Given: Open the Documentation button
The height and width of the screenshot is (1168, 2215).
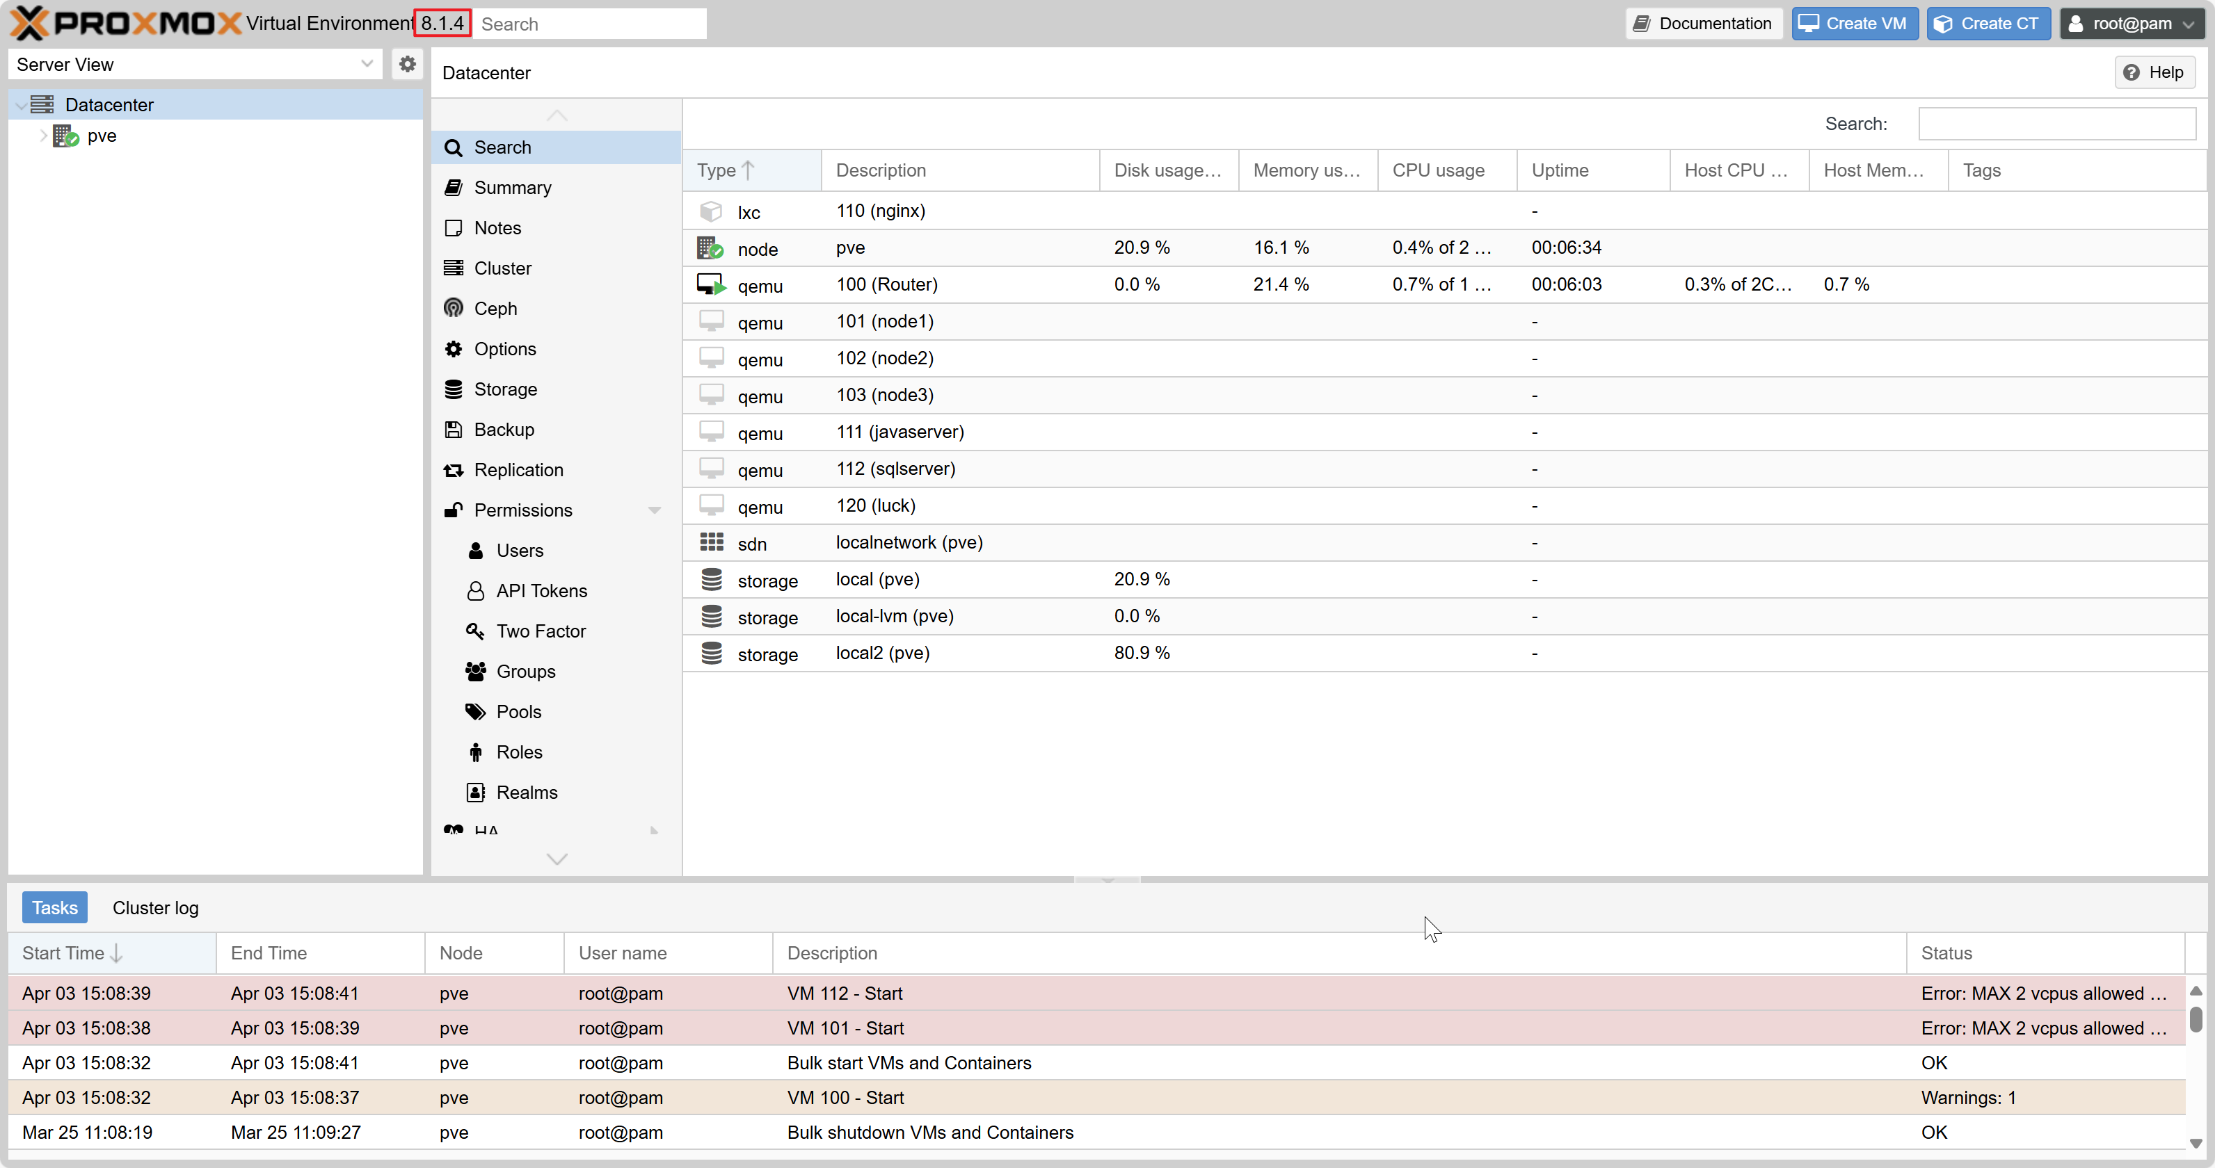Looking at the screenshot, I should (1704, 23).
